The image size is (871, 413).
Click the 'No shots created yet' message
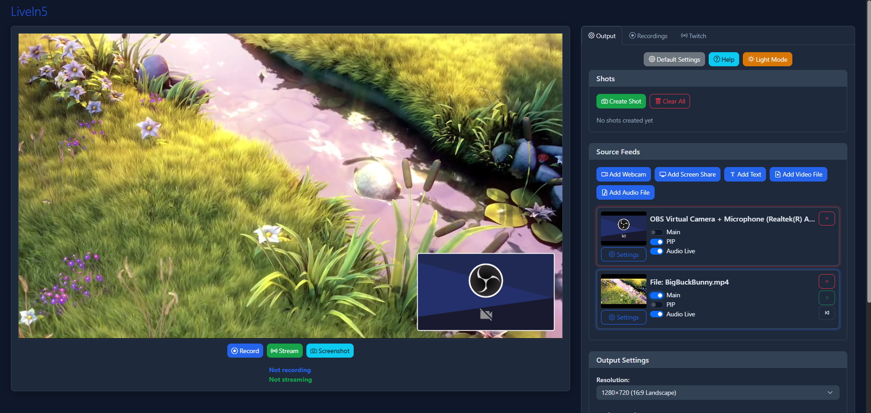[625, 120]
